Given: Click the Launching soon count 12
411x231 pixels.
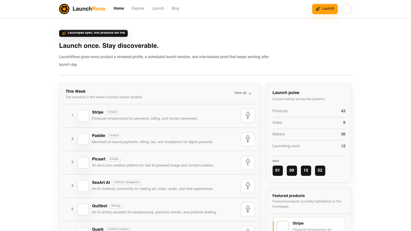Looking at the screenshot, I should 343,146.
